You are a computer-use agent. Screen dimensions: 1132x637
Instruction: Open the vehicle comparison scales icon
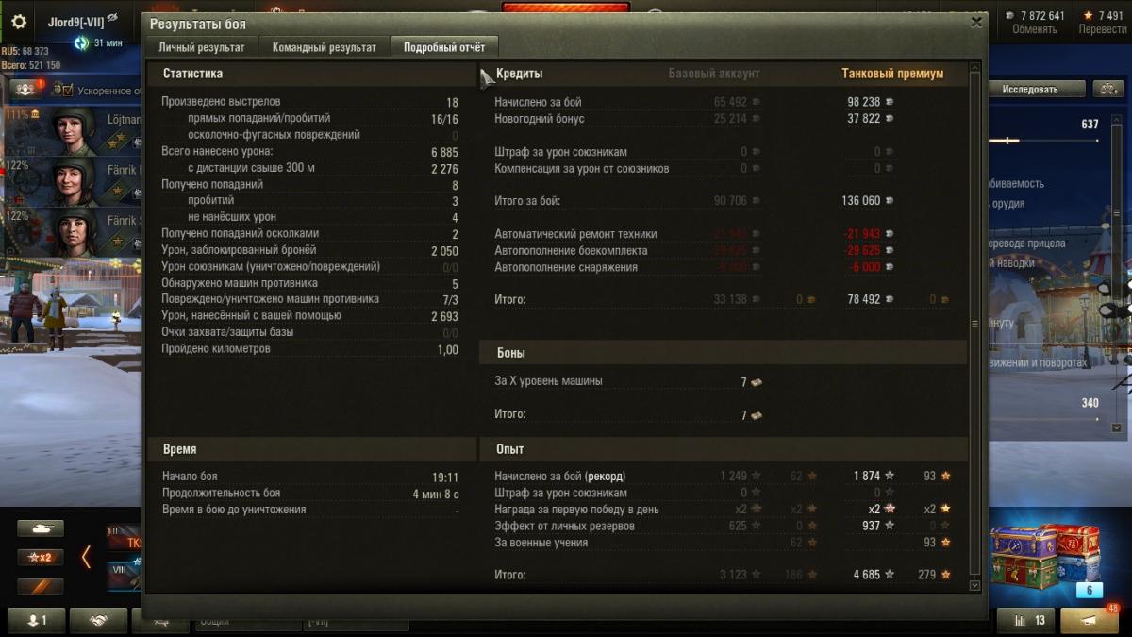(1107, 89)
